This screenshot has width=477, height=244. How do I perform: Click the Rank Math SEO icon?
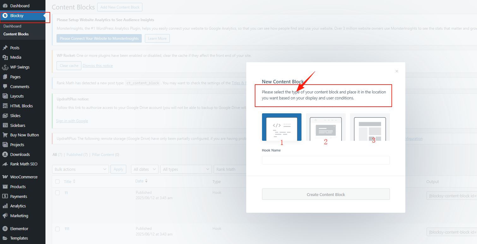(x=5, y=164)
